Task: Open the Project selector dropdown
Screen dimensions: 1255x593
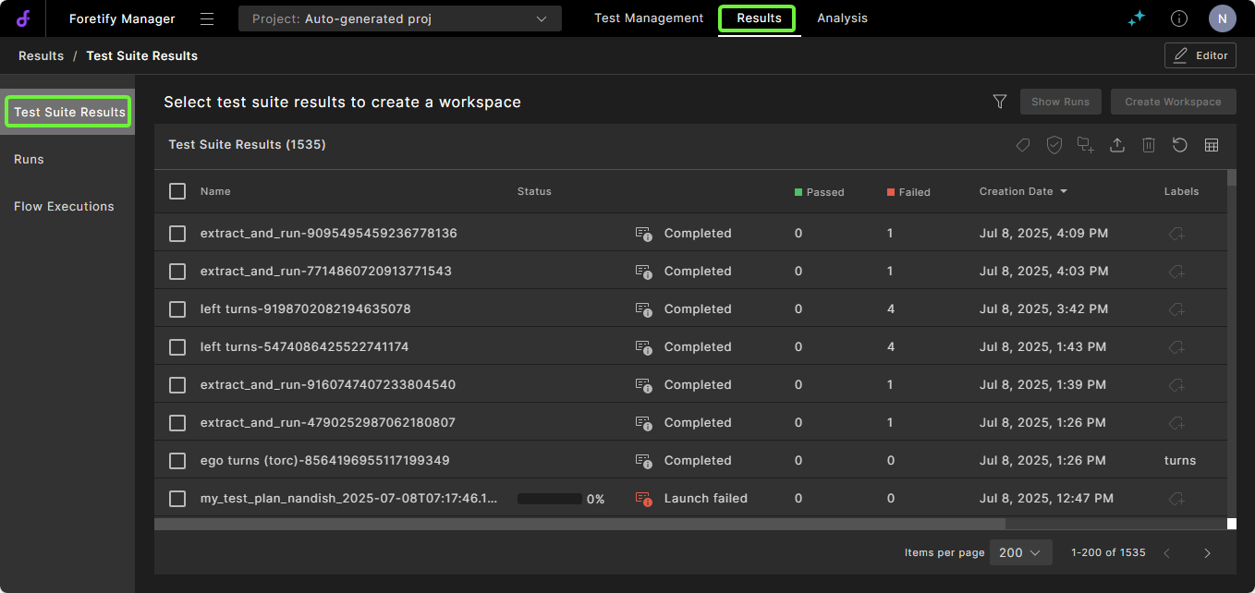Action: [399, 18]
